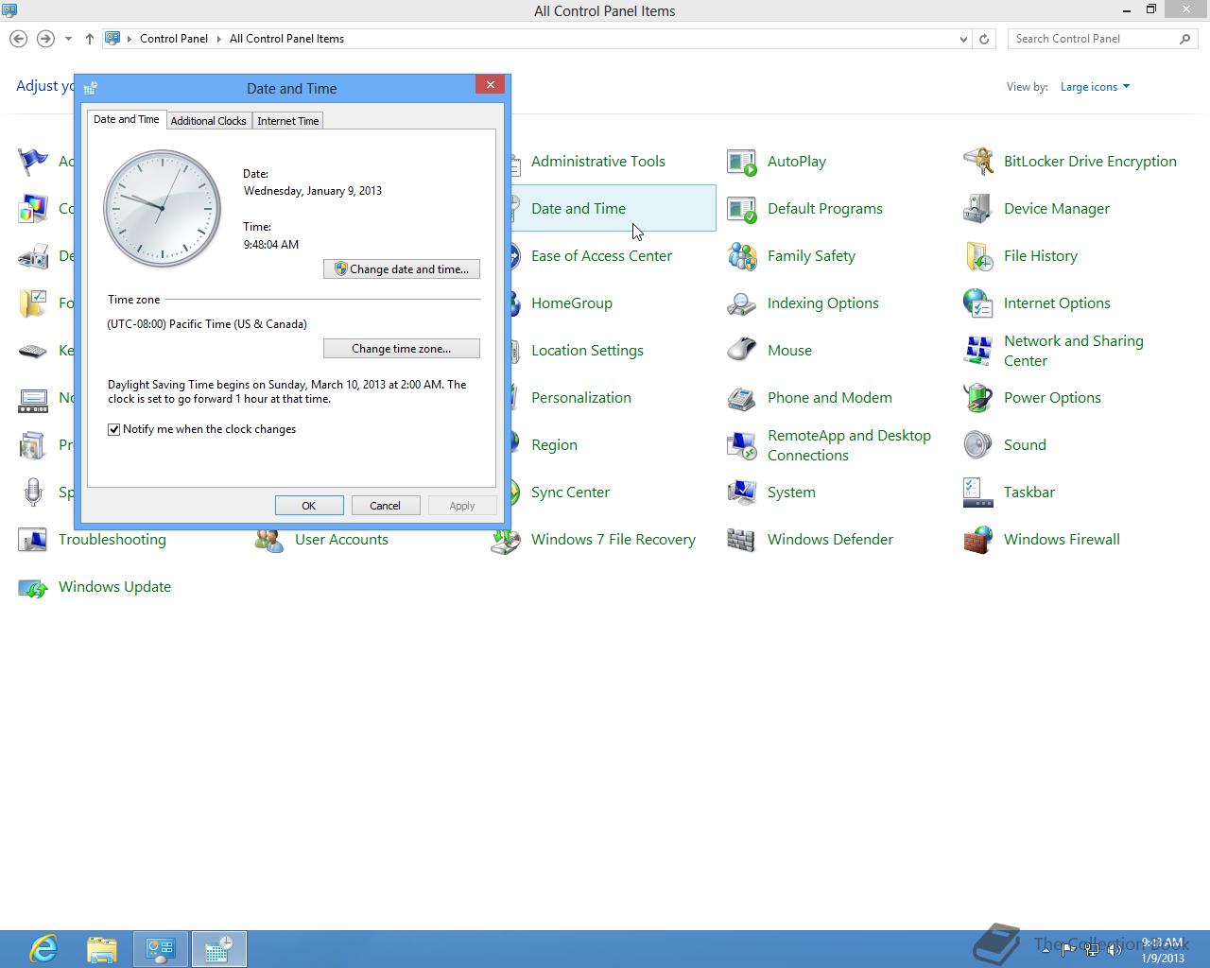
Task: Click the system tray clock
Action: (x=1162, y=950)
